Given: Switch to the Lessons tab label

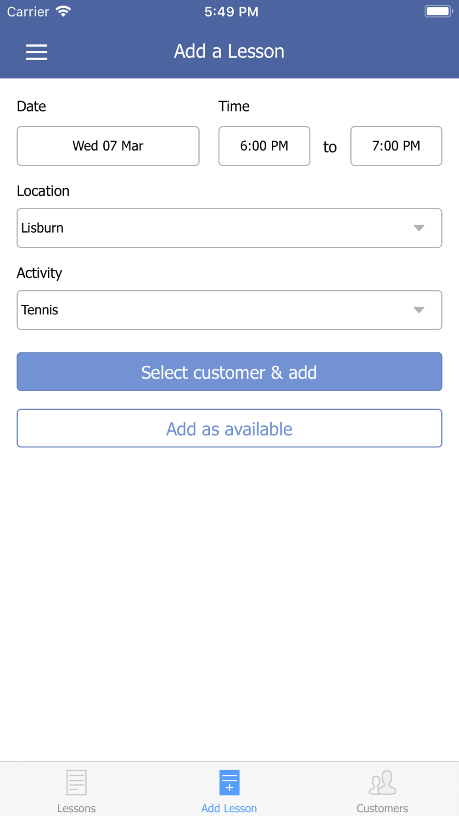Looking at the screenshot, I should click(76, 808).
